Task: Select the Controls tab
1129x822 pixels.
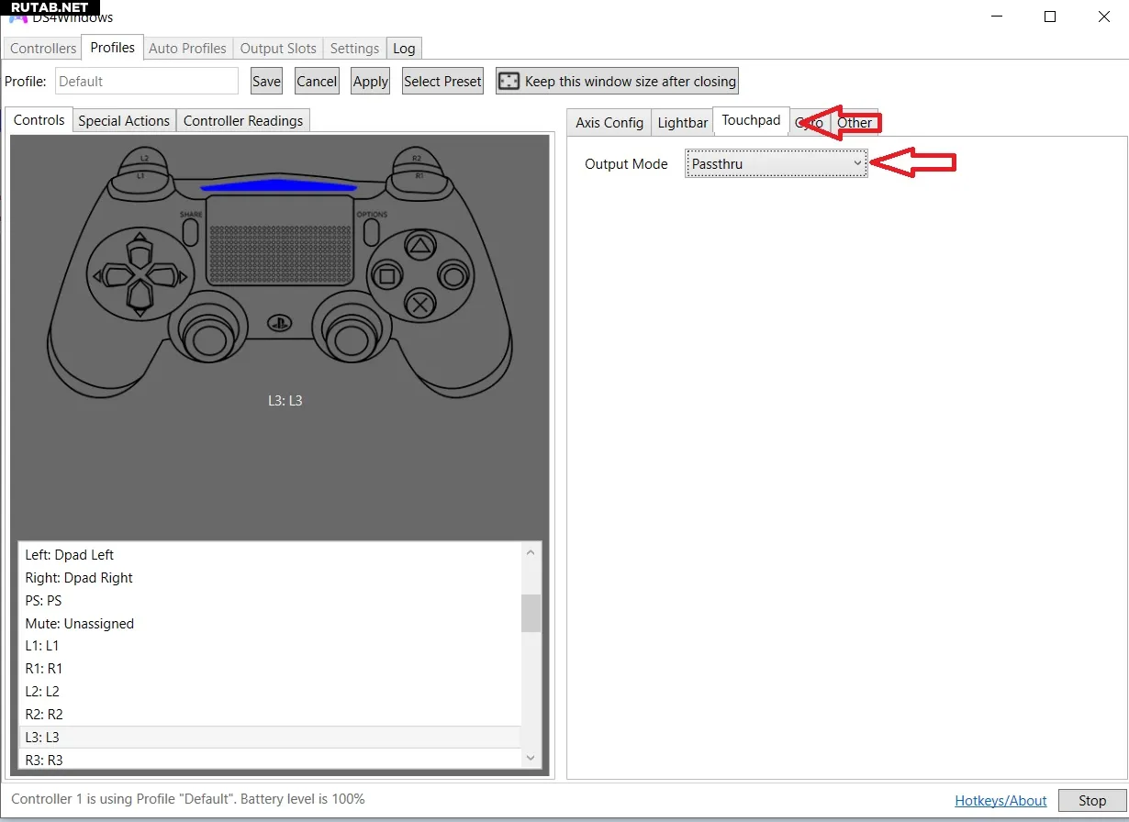Action: 39,120
